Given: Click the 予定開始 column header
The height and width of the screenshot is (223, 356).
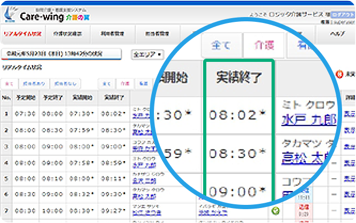Looking at the screenshot, I should [26, 98].
